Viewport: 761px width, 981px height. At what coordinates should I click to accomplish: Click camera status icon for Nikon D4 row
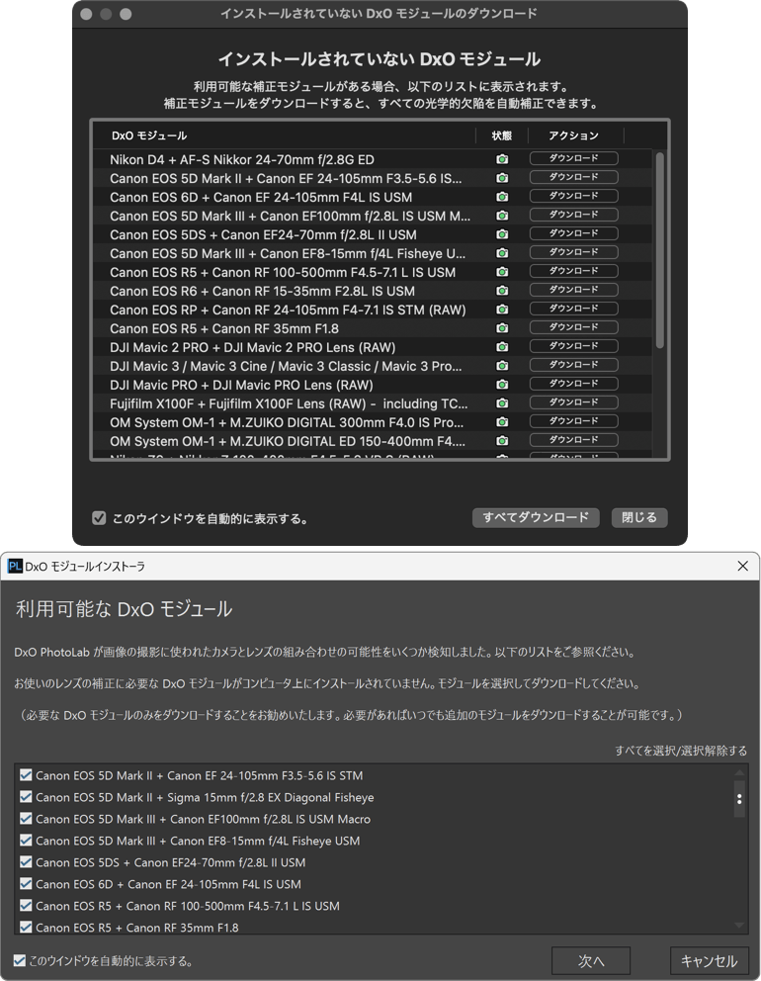(x=501, y=159)
